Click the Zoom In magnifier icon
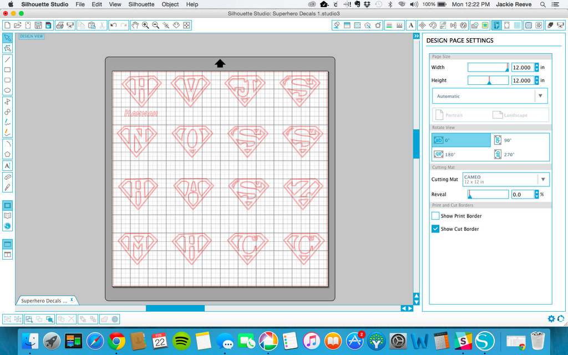 [x=145, y=25]
